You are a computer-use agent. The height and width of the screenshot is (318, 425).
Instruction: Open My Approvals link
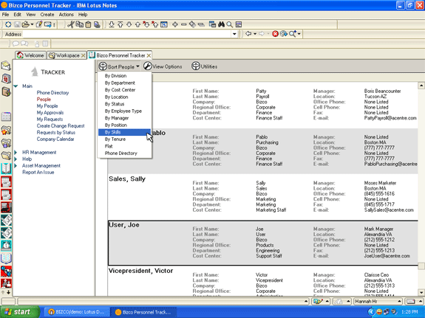50,113
